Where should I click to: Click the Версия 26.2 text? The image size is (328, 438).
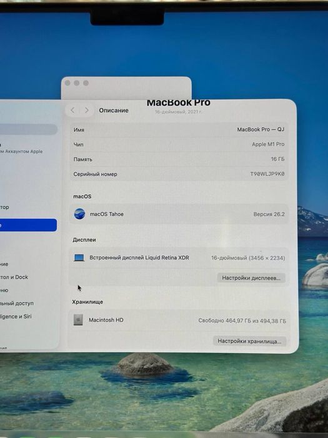coord(269,214)
